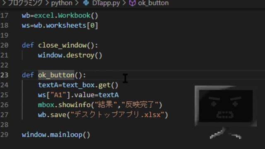Click the "A1" string on line 25
Viewport: 265px width, 149px height.
(x=58, y=95)
